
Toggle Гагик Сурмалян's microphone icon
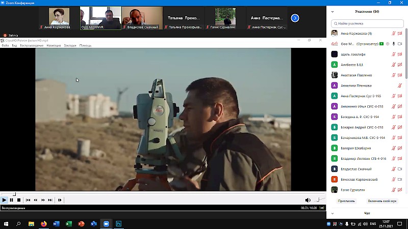(x=393, y=189)
